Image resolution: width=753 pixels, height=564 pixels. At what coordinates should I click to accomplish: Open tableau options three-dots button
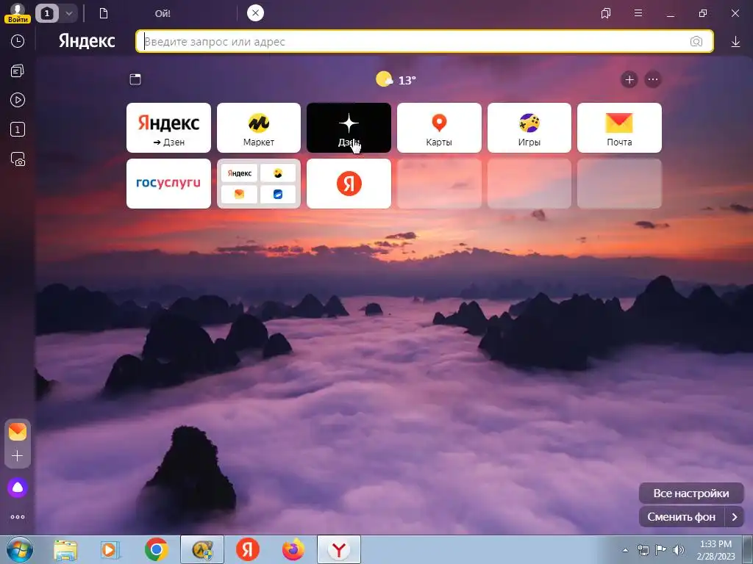pos(653,79)
